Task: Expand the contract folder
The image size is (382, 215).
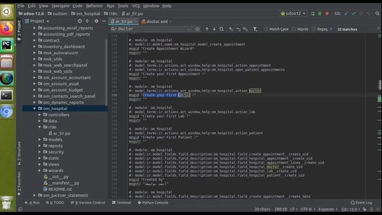Action: click(35, 41)
